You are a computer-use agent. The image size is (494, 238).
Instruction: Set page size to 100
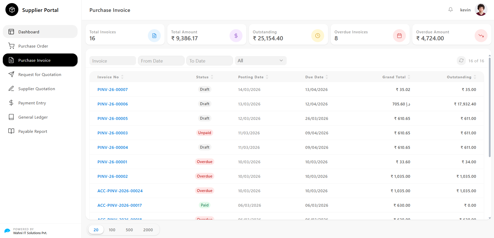[112, 230]
